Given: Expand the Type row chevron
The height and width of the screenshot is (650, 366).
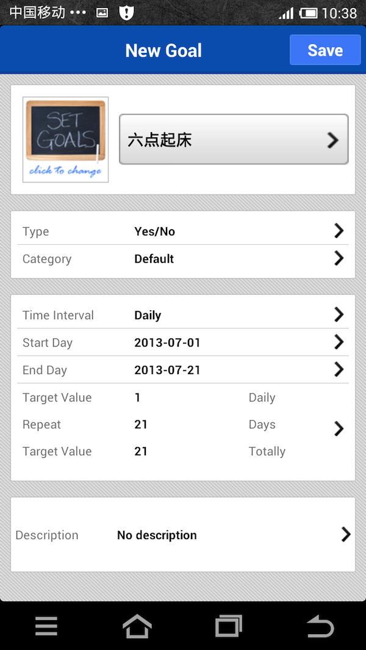Looking at the screenshot, I should tap(339, 231).
